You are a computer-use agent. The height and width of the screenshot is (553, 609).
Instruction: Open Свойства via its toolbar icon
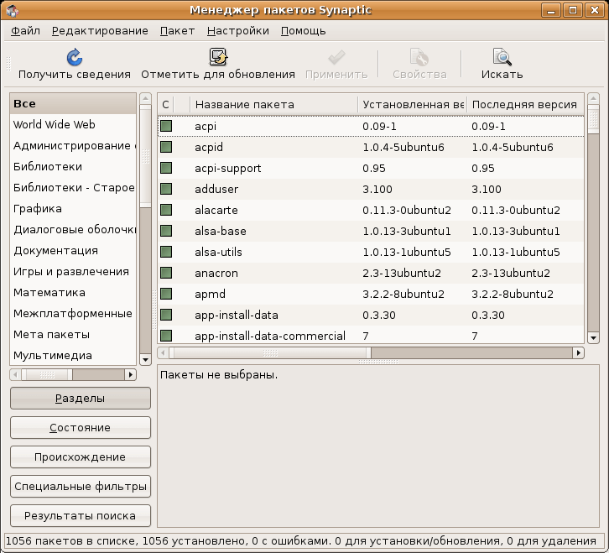point(419,58)
